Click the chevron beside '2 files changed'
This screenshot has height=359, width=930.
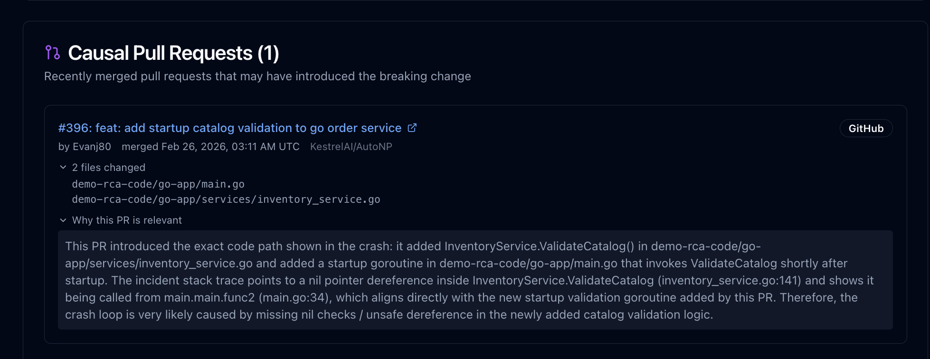(x=63, y=167)
